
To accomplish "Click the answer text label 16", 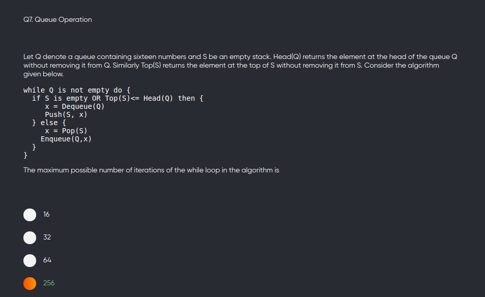I will tap(46, 214).
